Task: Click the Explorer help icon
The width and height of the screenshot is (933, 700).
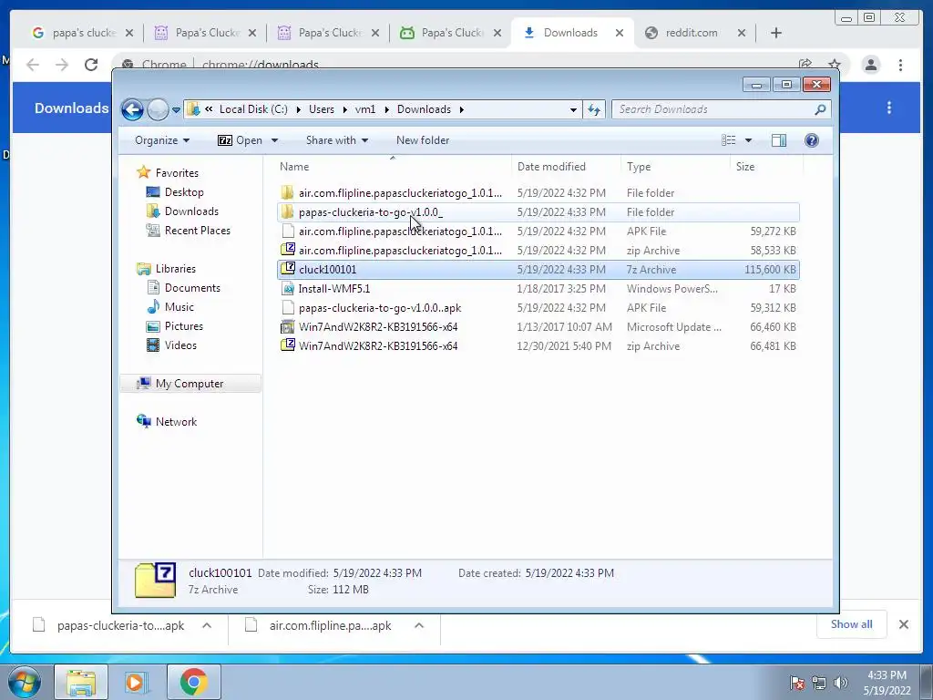Action: (x=812, y=140)
